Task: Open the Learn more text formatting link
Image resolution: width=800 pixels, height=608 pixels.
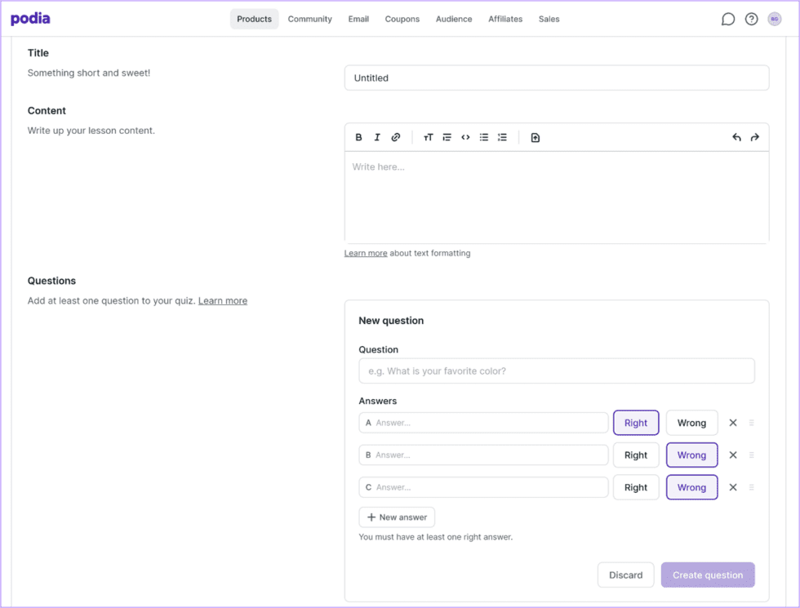Action: (x=365, y=253)
